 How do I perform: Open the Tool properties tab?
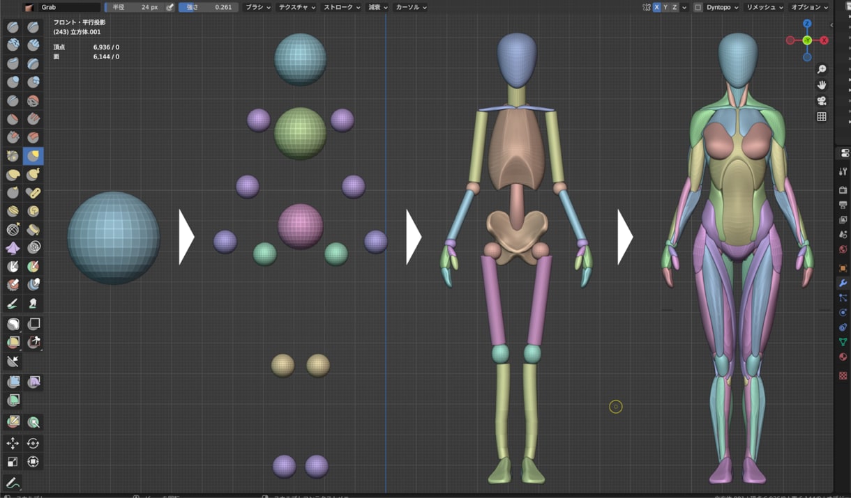(843, 171)
